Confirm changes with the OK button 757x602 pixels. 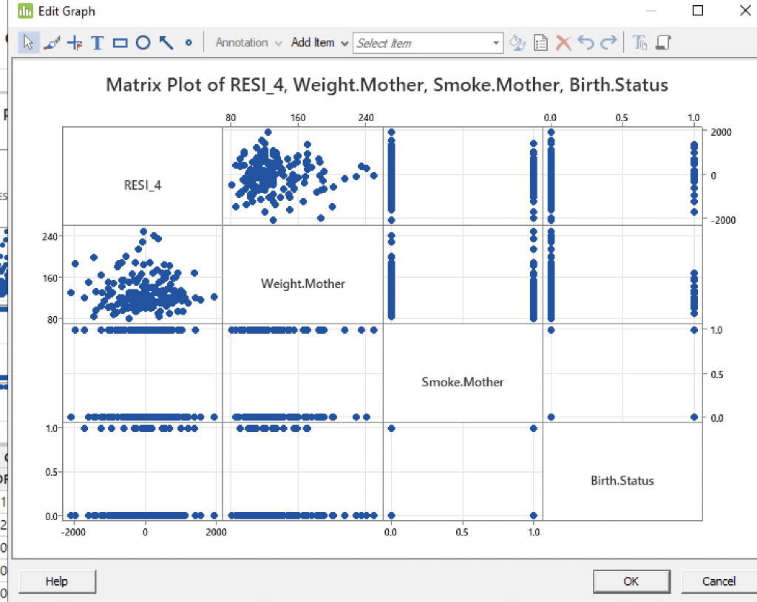631,581
